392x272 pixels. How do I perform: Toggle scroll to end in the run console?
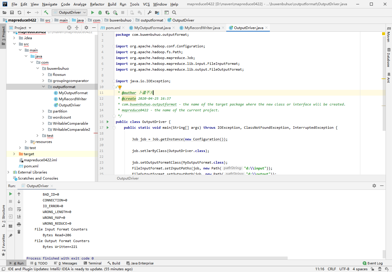click(19, 216)
